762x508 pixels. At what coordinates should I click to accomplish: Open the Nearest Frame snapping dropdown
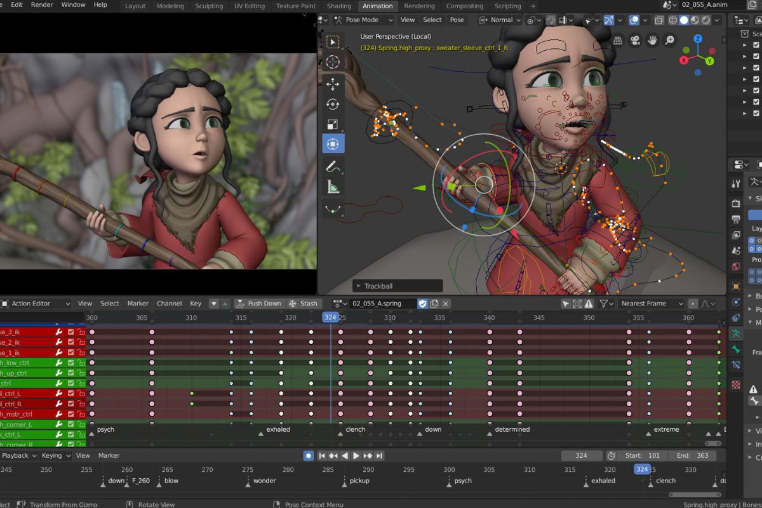click(x=652, y=304)
